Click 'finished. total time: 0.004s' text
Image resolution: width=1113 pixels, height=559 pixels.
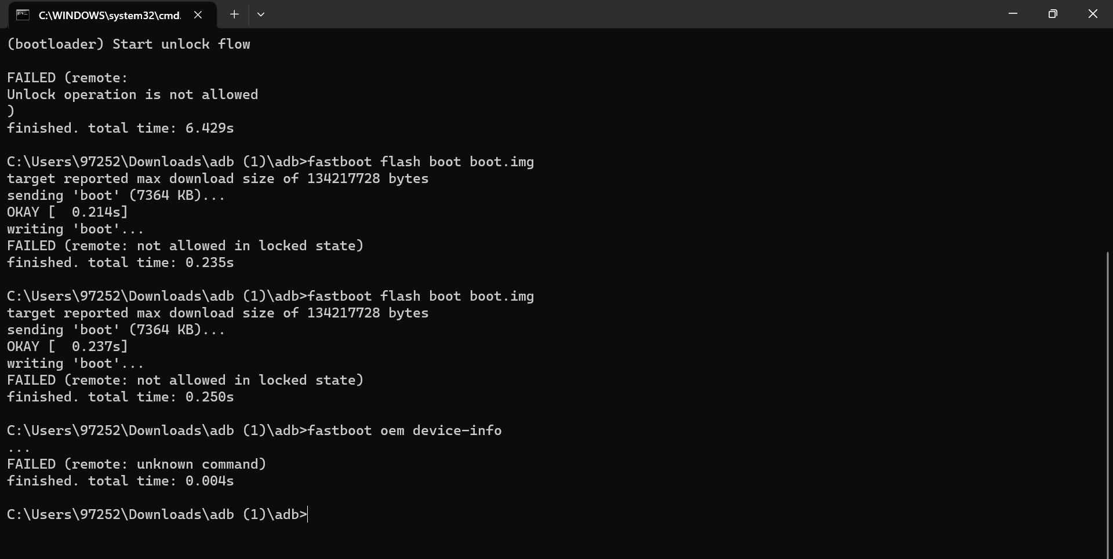121,481
